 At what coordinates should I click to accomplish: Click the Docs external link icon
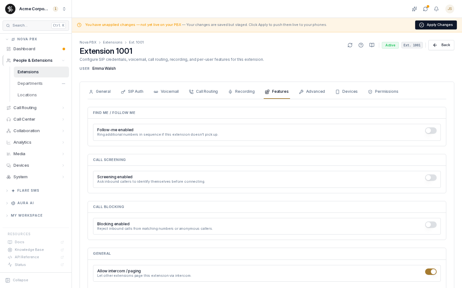(62, 242)
